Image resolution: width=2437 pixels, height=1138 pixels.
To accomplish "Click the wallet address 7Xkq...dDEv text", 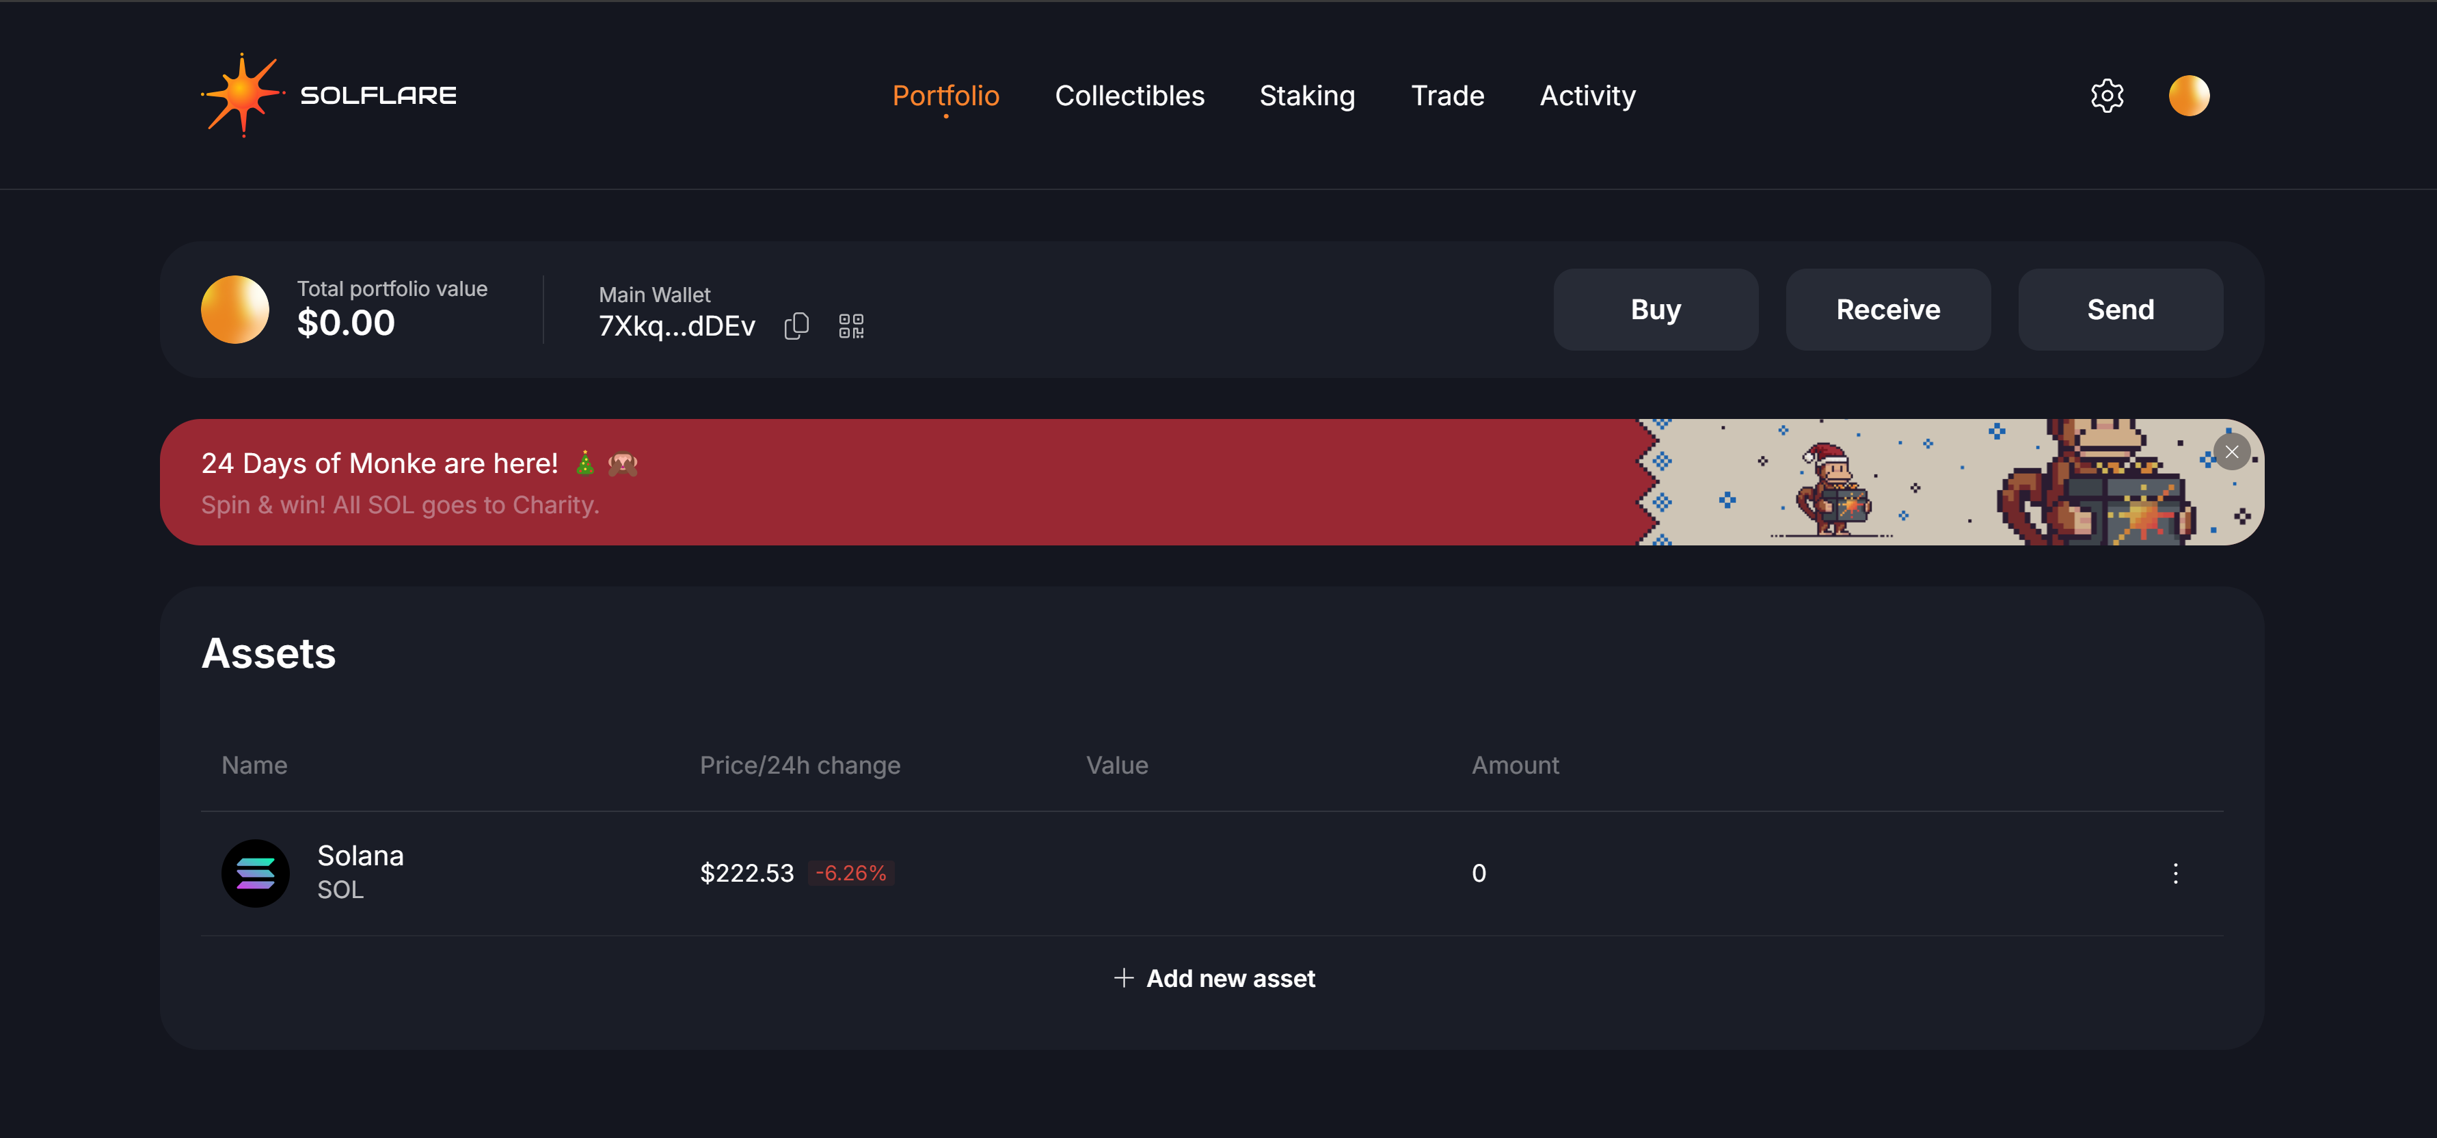I will click(677, 325).
